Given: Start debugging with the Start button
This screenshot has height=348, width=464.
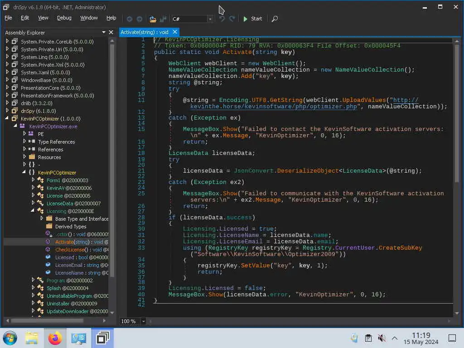Looking at the screenshot, I should 252,19.
